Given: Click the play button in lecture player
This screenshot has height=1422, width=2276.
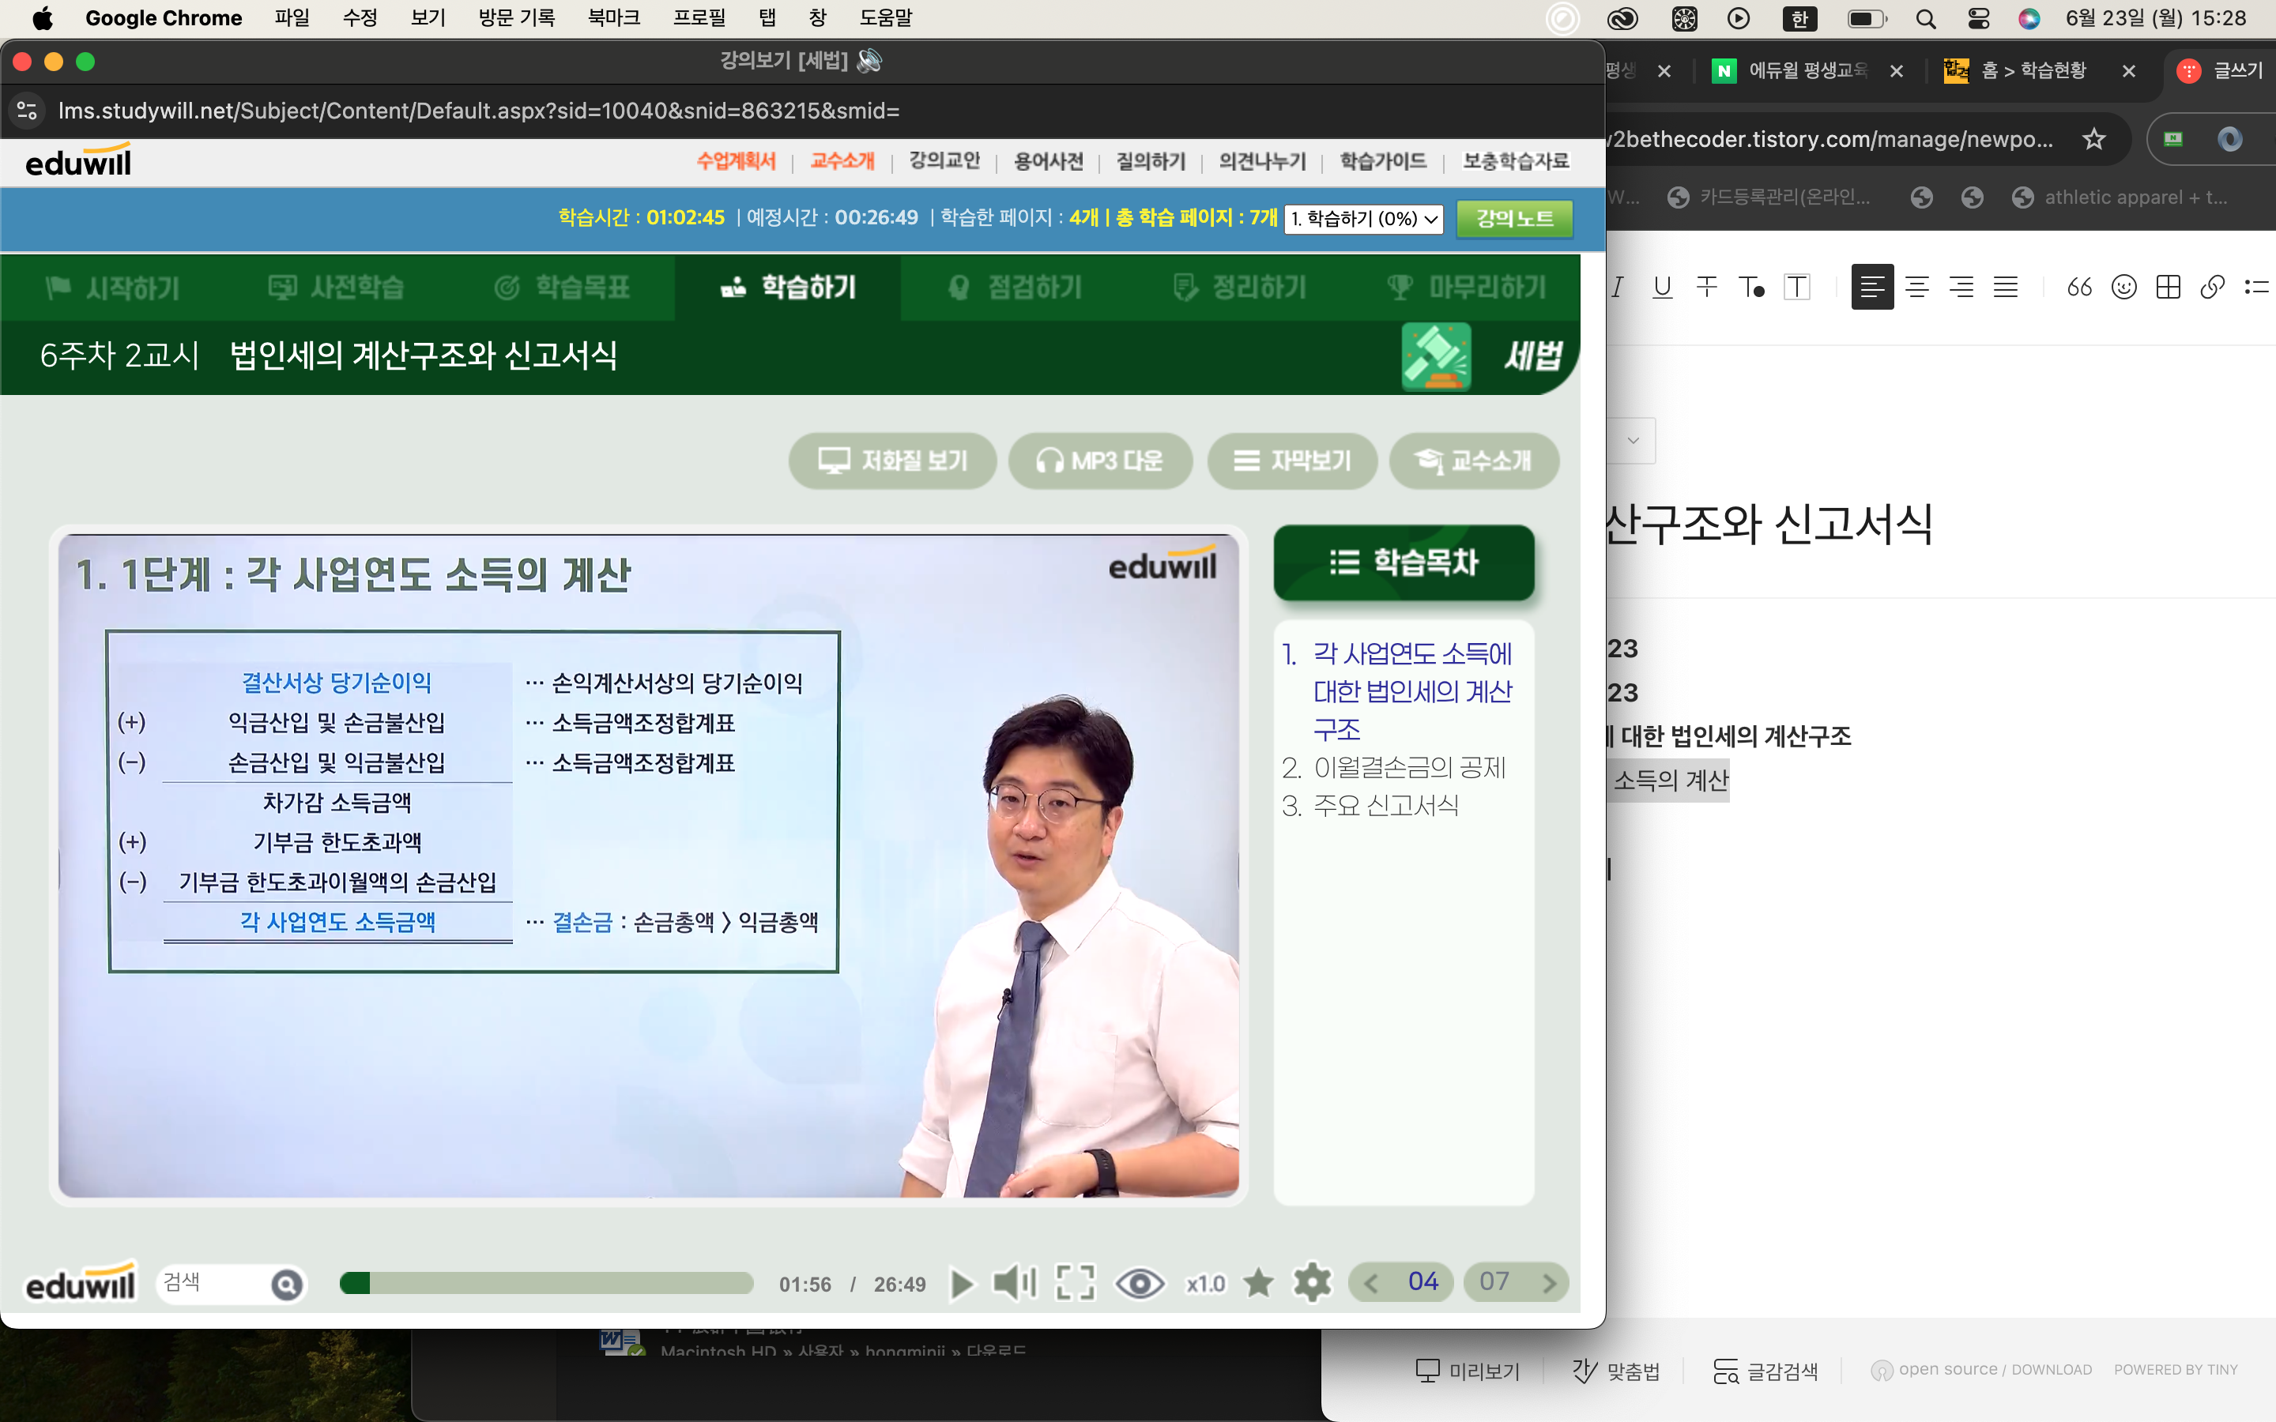Looking at the screenshot, I should (x=961, y=1284).
